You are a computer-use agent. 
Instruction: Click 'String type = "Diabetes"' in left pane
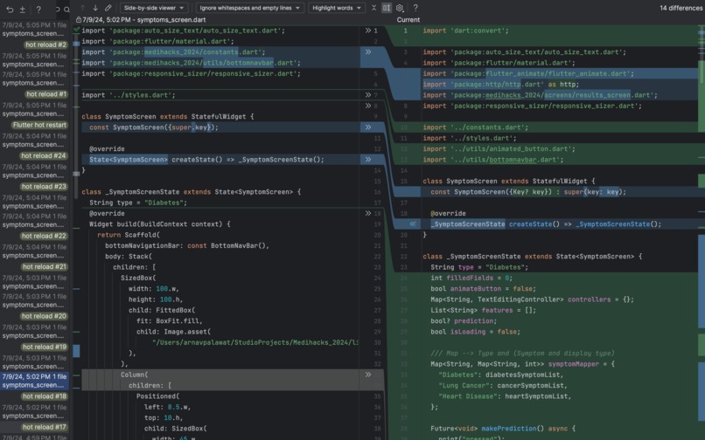click(138, 203)
